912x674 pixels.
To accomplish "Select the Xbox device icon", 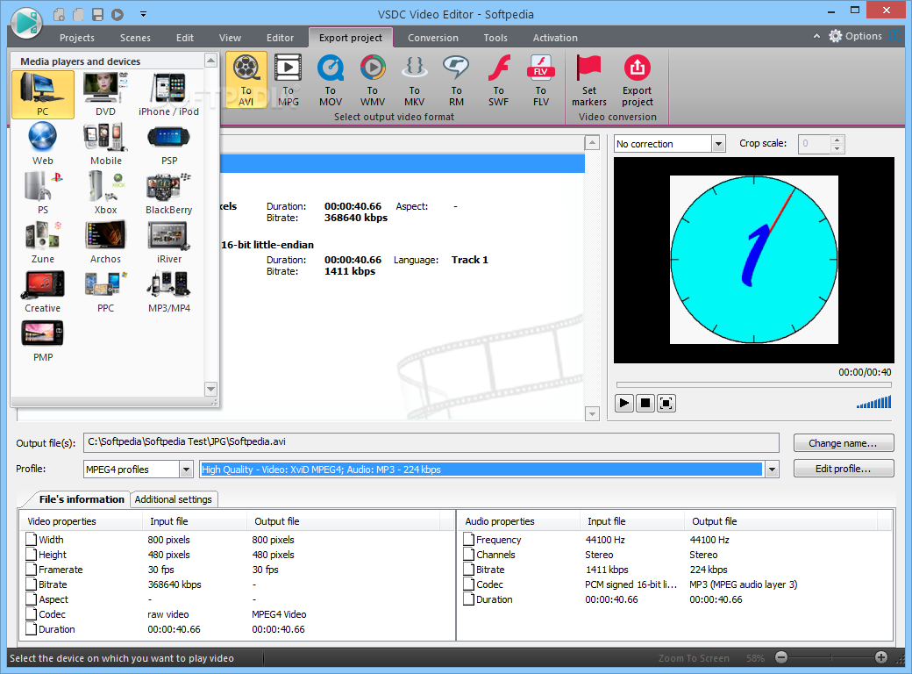I will click(x=105, y=193).
